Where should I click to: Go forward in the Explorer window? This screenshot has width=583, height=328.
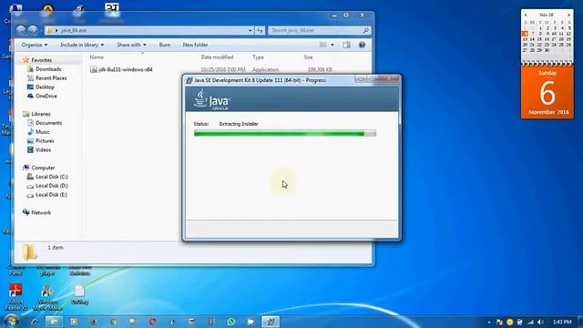[x=33, y=30]
